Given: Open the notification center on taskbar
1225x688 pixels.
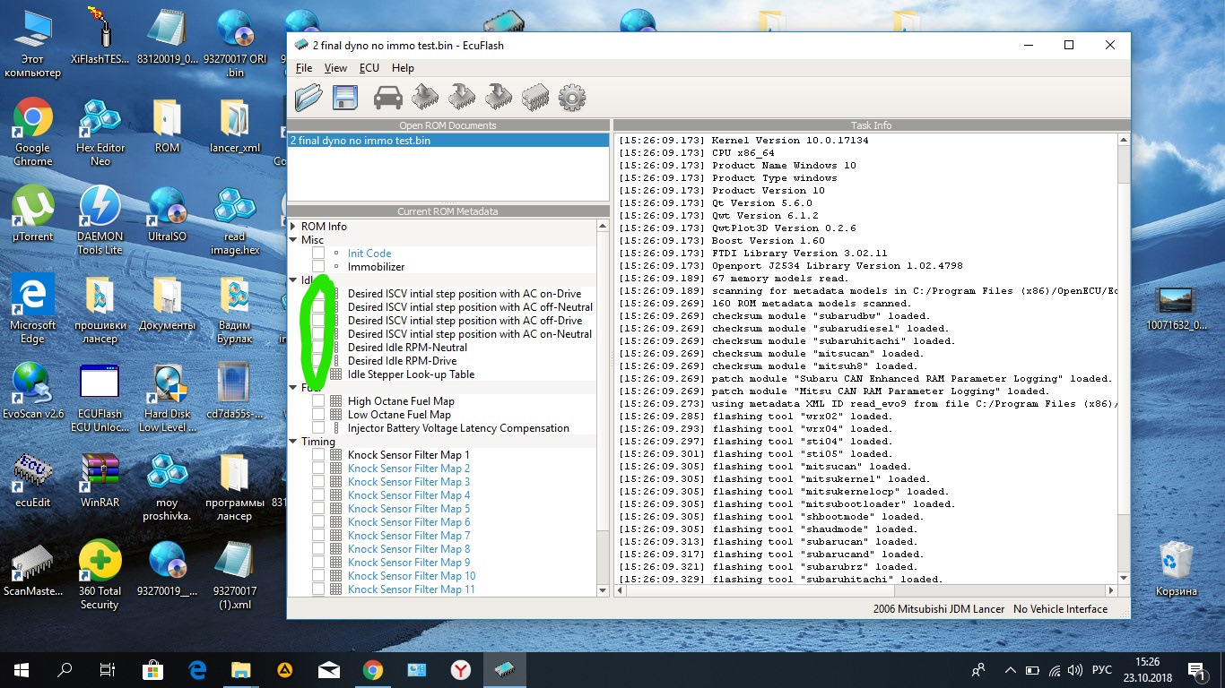Looking at the screenshot, I should point(1196,669).
